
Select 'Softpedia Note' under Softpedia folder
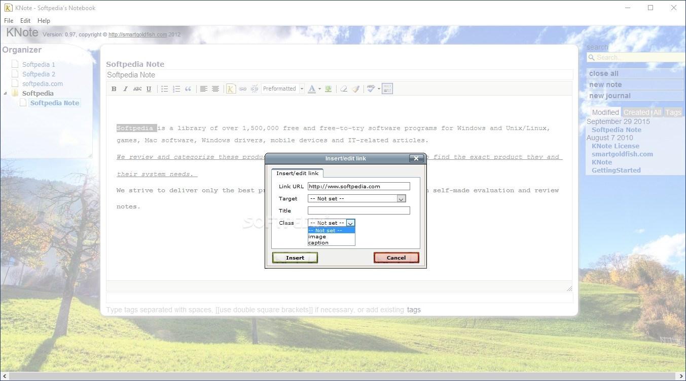click(55, 103)
